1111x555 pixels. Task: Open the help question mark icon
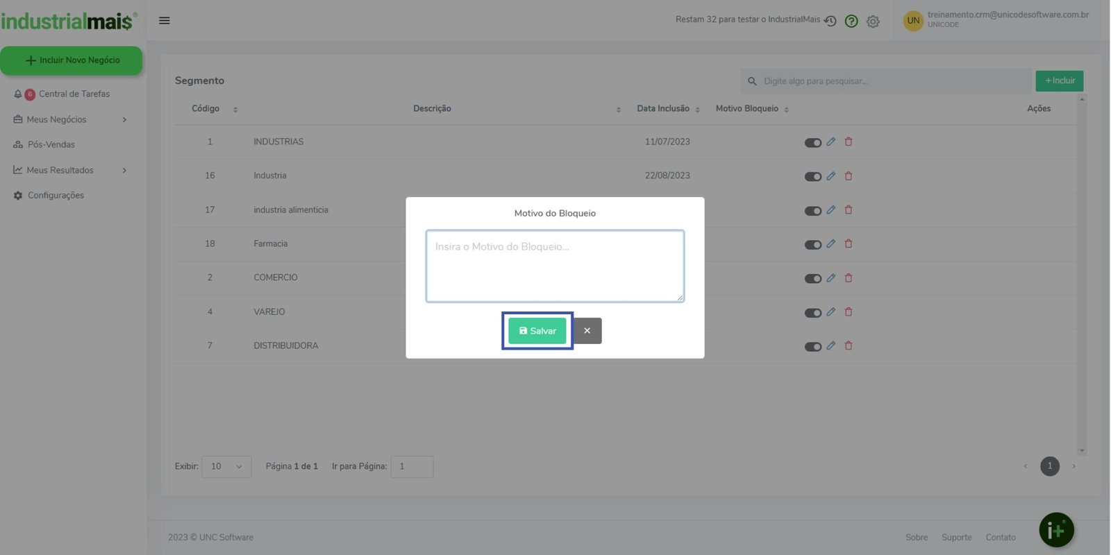click(x=851, y=22)
